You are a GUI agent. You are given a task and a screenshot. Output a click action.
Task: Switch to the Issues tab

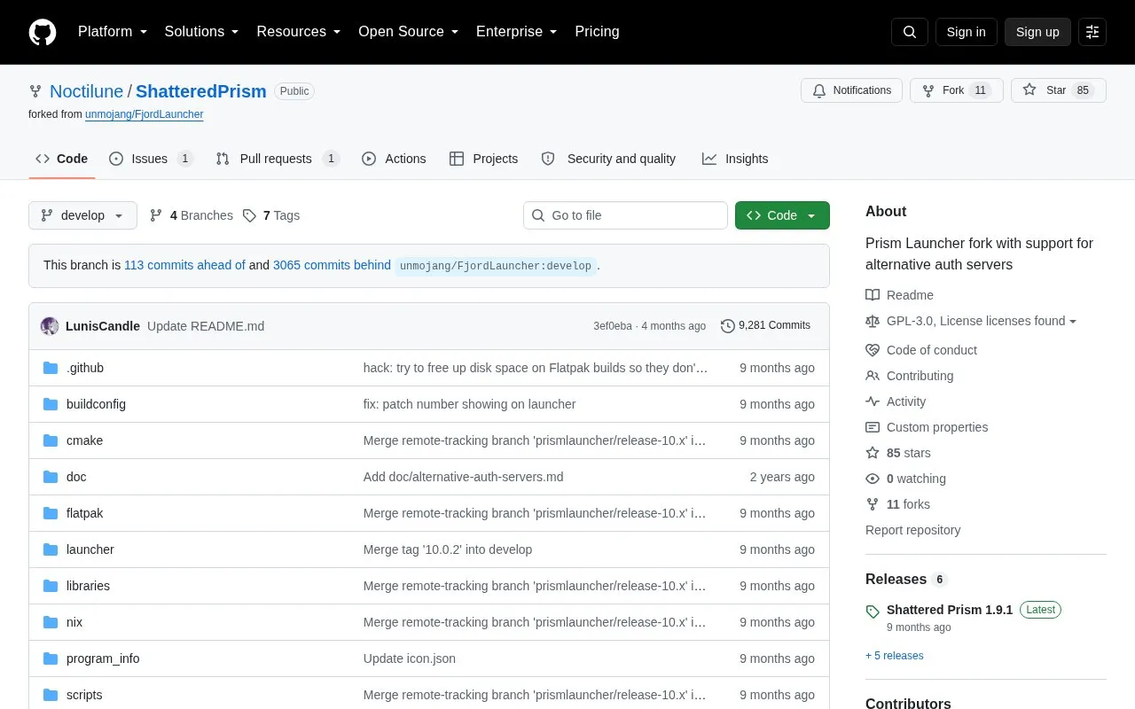pos(151,159)
